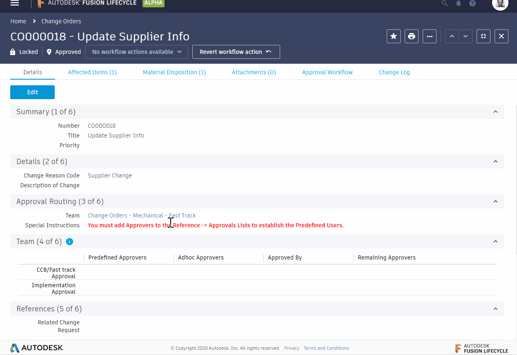Open the search magnifier icon
Screen dimensions: 517x355
[445, 3]
